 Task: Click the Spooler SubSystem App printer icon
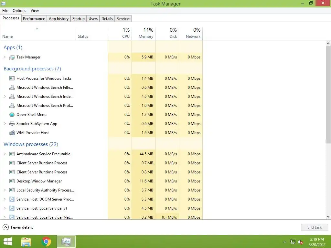(12, 124)
